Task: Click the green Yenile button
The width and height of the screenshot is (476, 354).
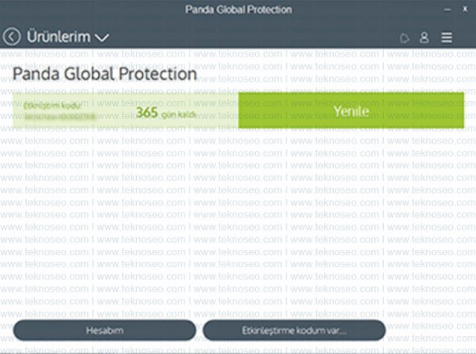Action: pyautogui.click(x=351, y=110)
